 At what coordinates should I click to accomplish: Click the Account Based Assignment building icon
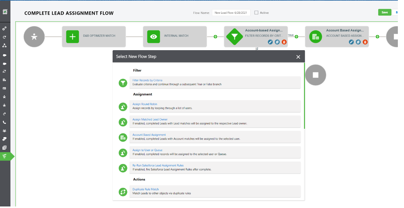123,137
